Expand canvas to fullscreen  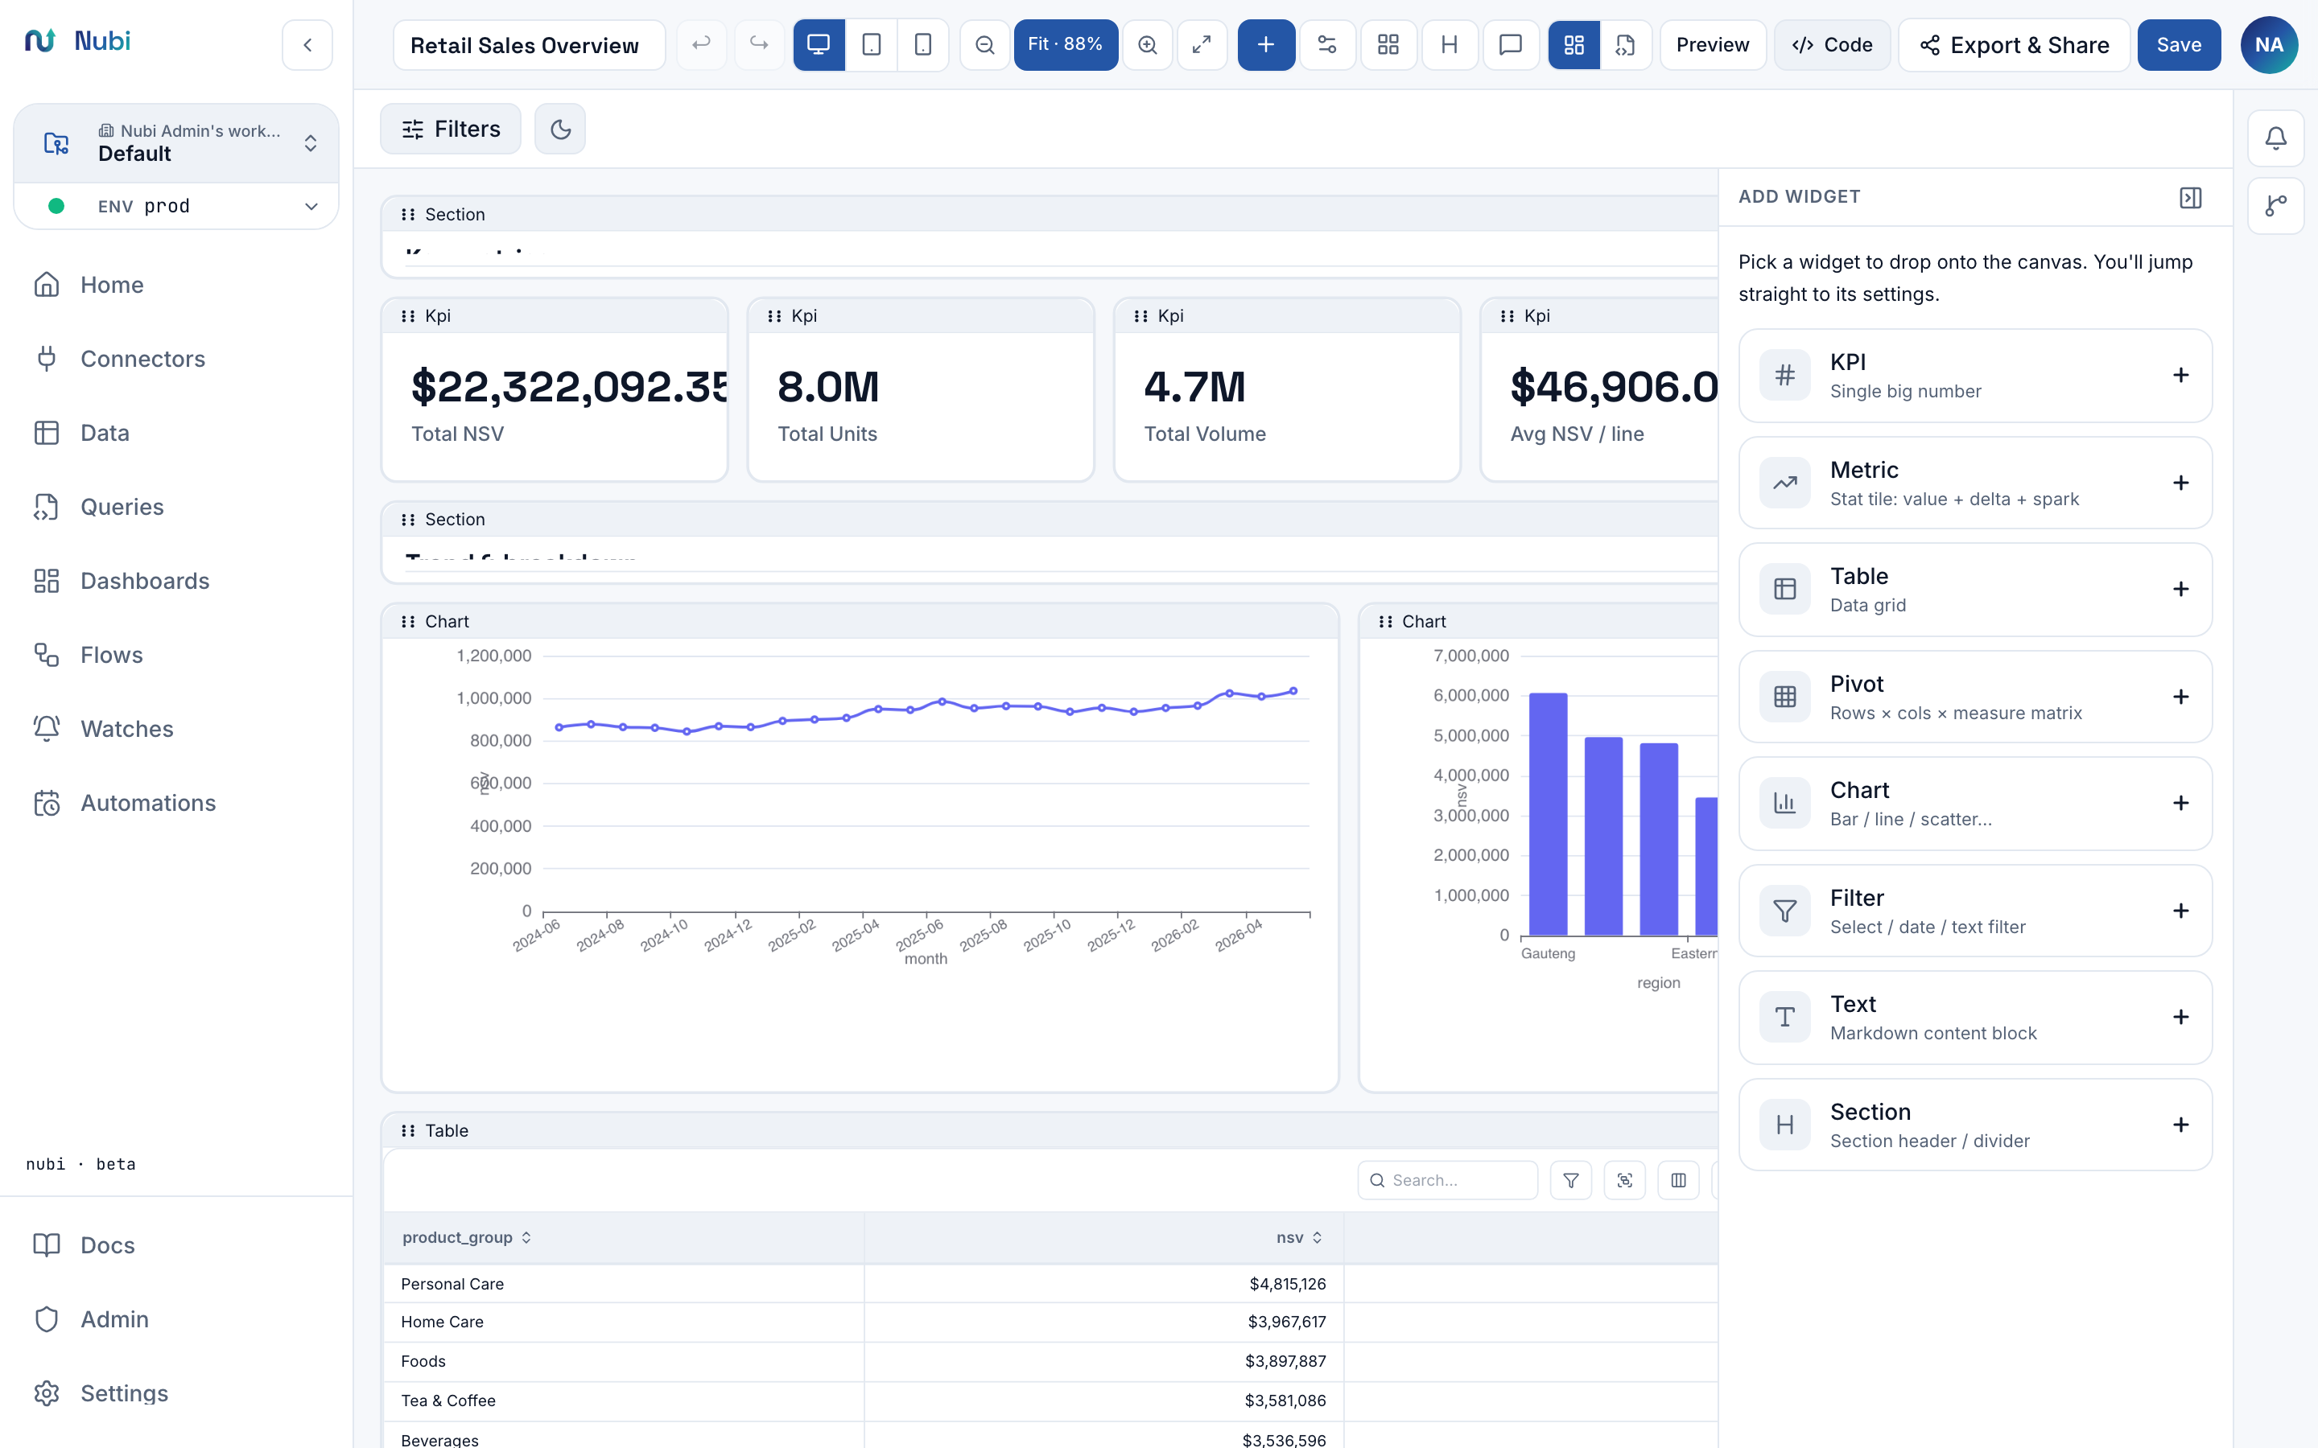(1202, 45)
